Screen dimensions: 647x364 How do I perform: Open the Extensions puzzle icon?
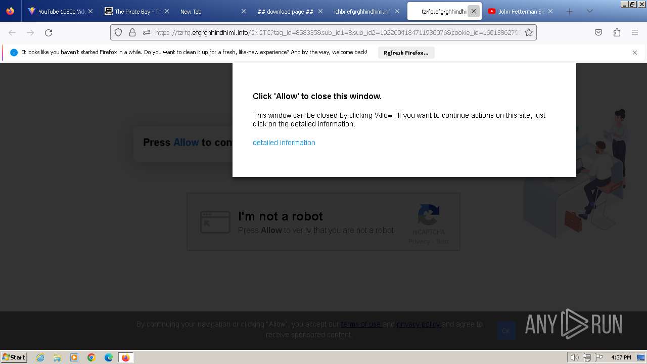(617, 32)
